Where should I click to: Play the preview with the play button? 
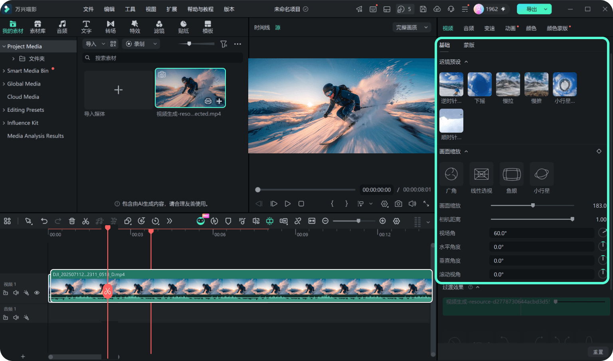(287, 204)
